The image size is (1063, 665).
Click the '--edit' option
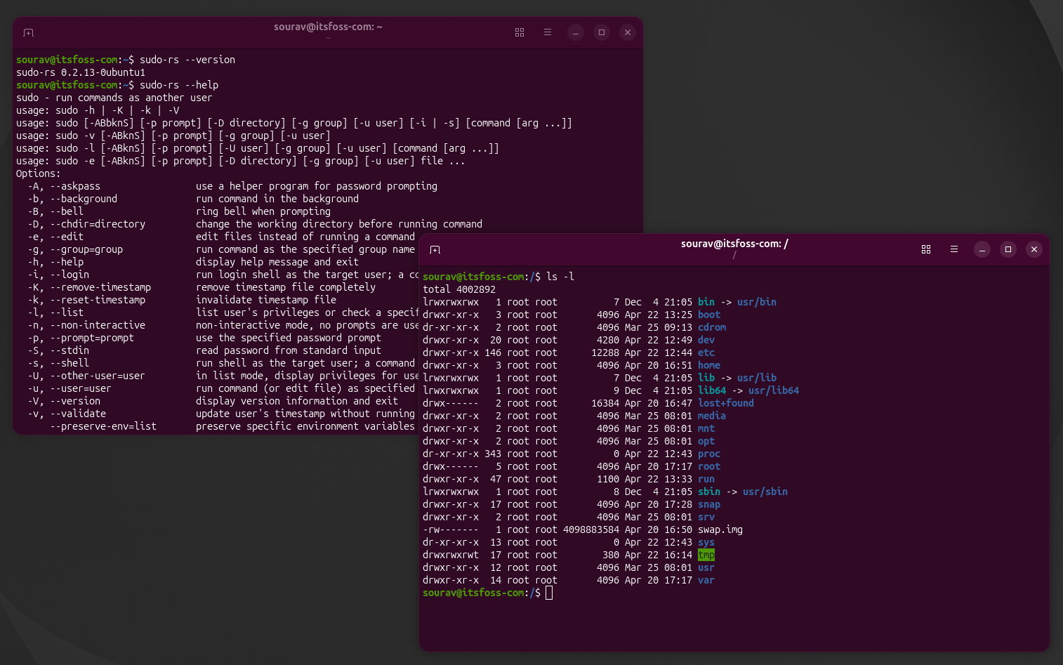67,237
